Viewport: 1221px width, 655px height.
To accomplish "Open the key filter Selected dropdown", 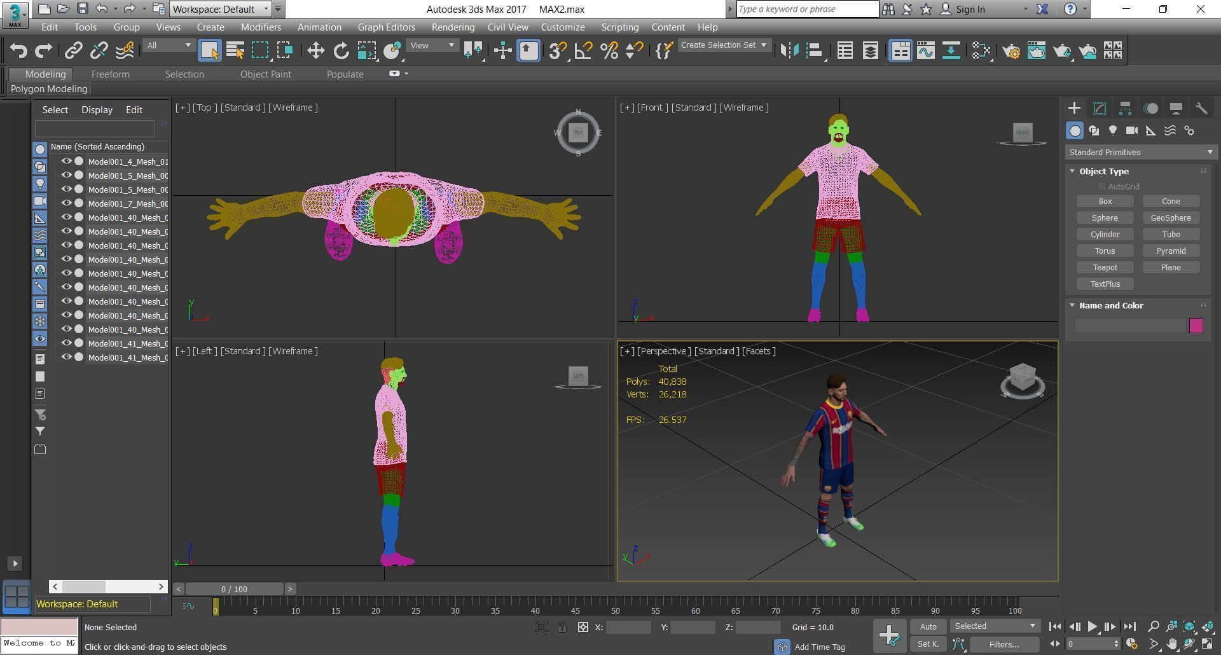I will [x=995, y=626].
